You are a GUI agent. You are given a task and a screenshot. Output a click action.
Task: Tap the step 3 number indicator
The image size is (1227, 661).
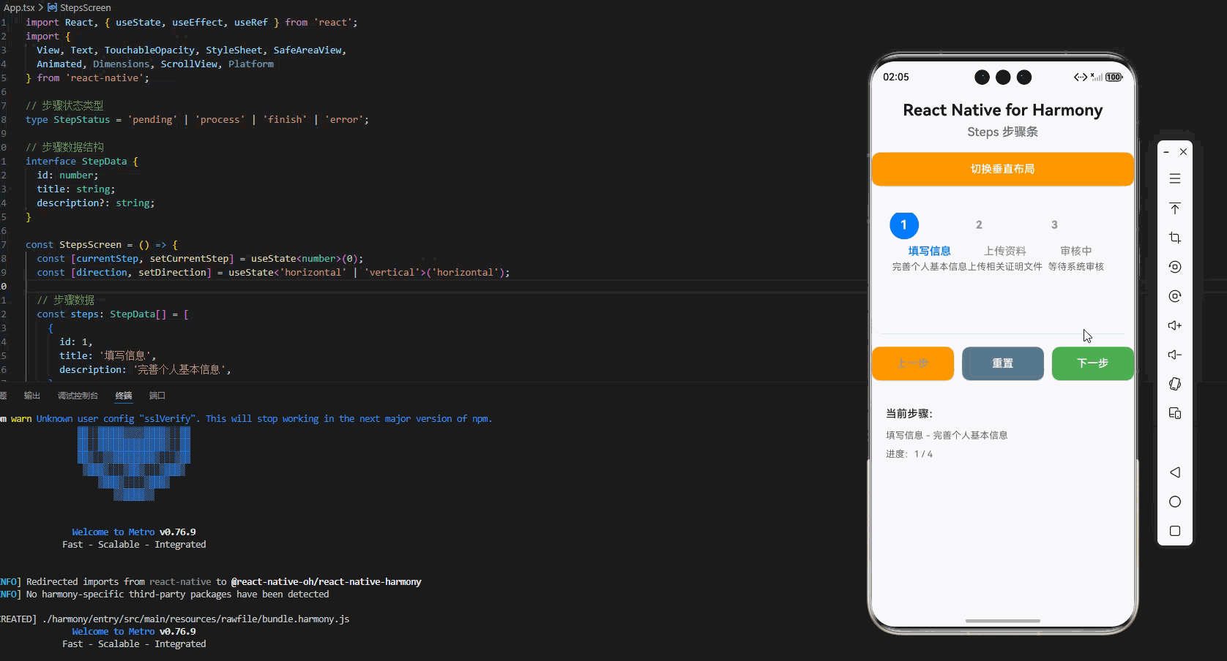coord(1054,224)
